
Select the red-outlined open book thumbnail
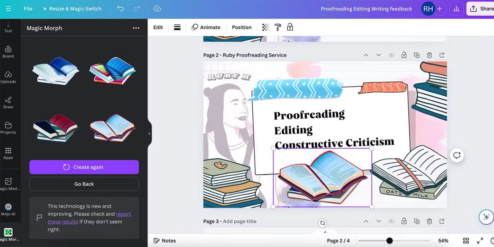[x=112, y=127]
